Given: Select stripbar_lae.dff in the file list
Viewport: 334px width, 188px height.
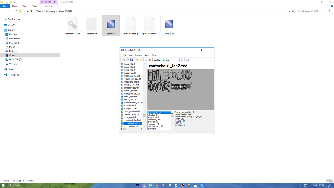Looking at the screenshot, I should [129, 73].
